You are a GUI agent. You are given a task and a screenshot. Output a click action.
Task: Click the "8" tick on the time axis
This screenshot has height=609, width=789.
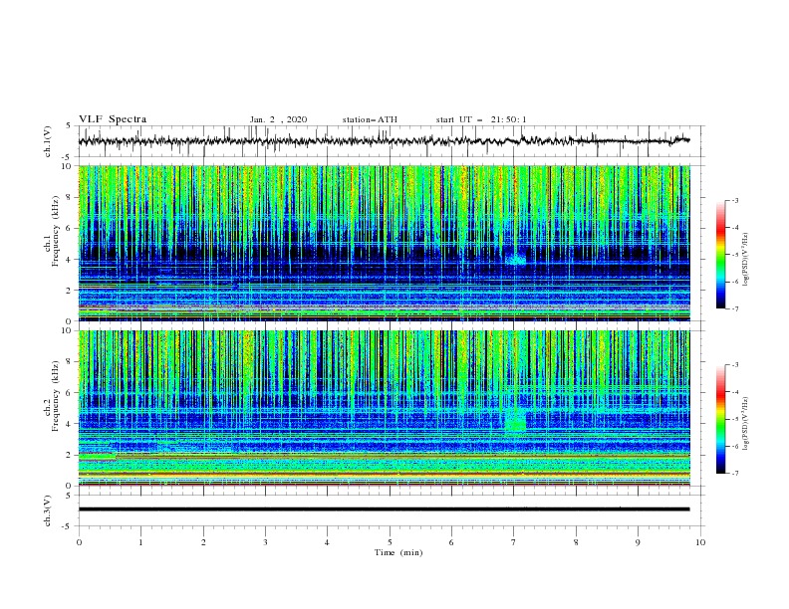pyautogui.click(x=576, y=542)
